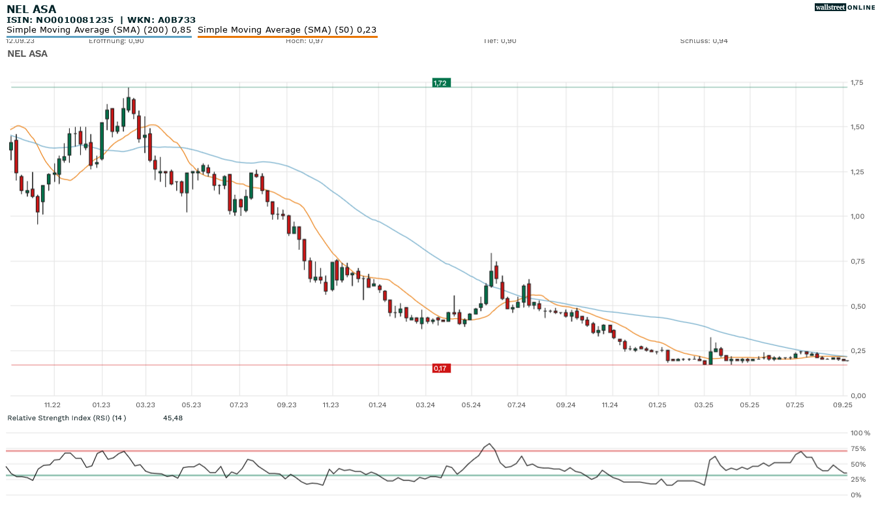Click the 12.09.23 date readout
880x513 pixels.
[20, 40]
